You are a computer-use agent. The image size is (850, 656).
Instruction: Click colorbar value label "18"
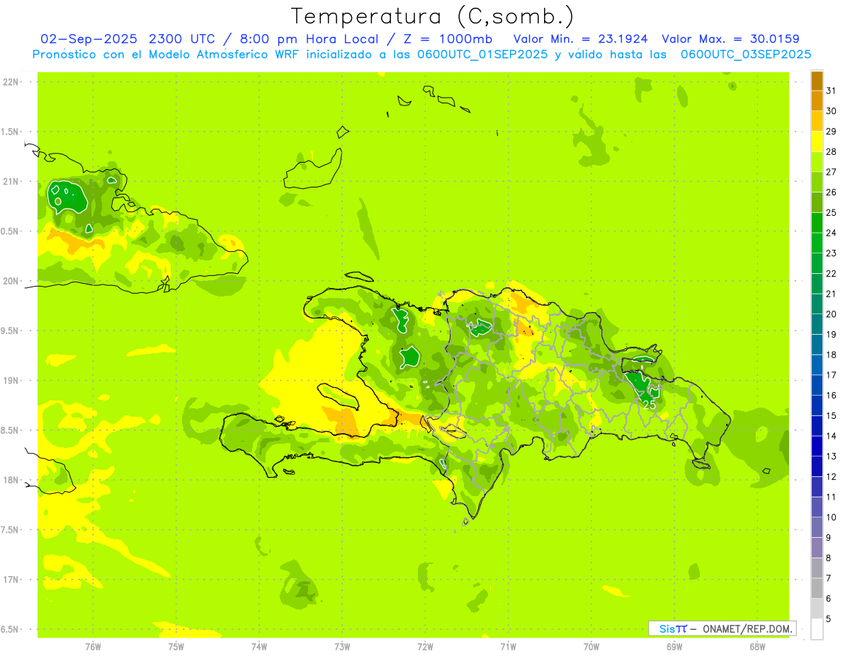point(831,355)
